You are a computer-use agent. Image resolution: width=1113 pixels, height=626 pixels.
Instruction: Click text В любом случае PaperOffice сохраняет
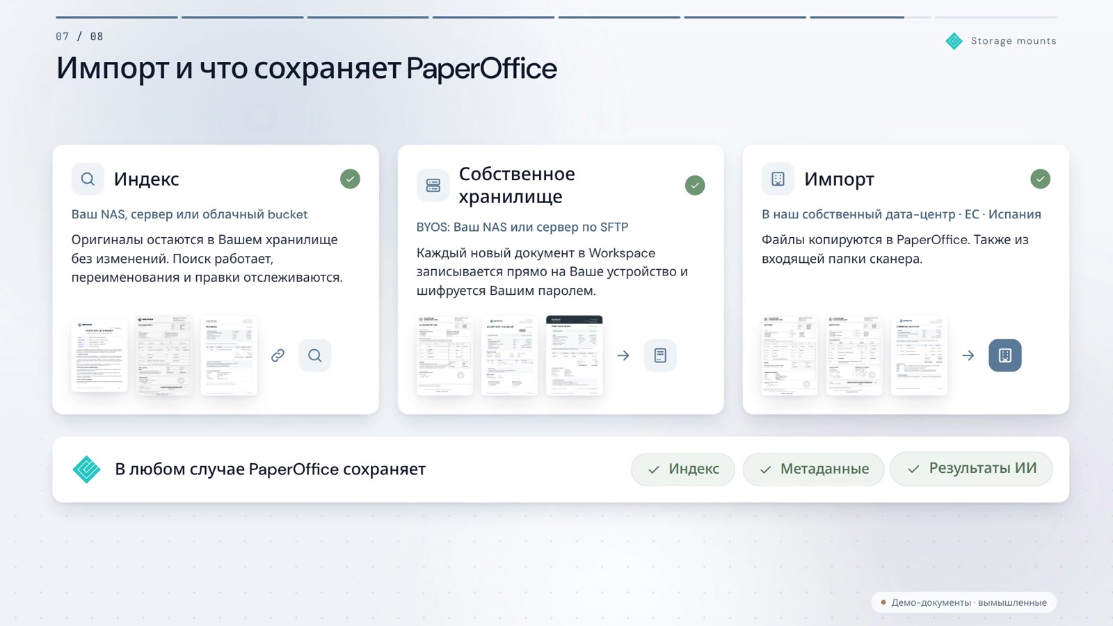[270, 469]
